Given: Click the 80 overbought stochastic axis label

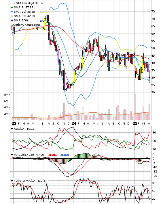Looking at the screenshot, I should pyautogui.click(x=154, y=183).
